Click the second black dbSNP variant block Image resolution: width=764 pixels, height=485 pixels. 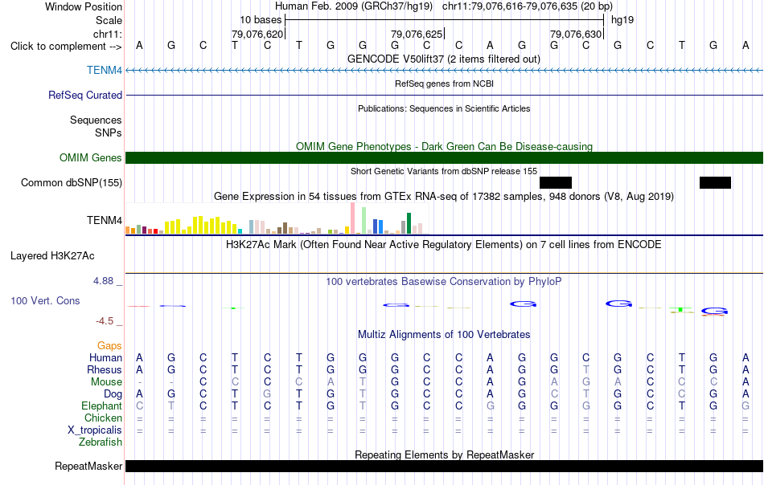coord(715,182)
